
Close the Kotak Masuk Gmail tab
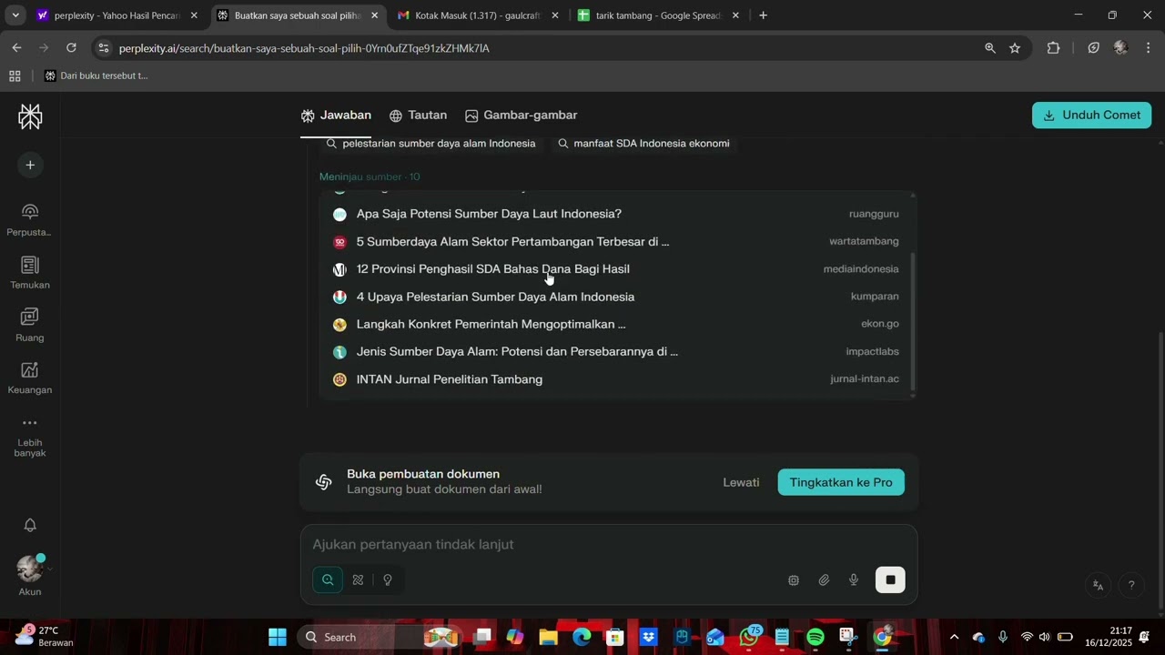pos(555,15)
